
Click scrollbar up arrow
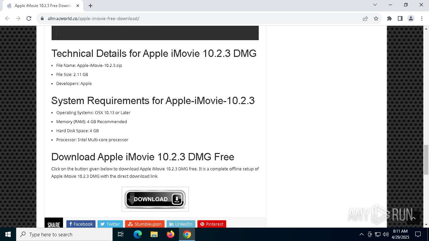coord(426,28)
